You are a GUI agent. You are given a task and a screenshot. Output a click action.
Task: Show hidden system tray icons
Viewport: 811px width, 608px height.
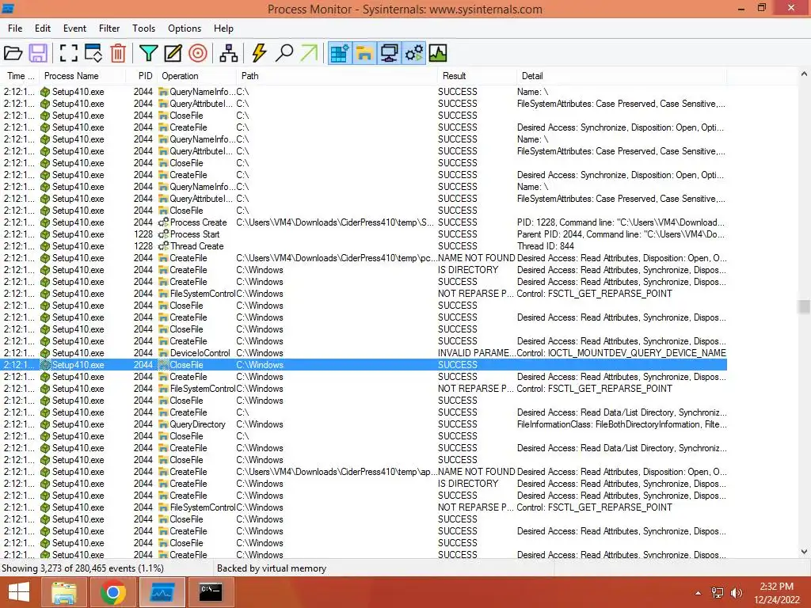click(x=699, y=593)
